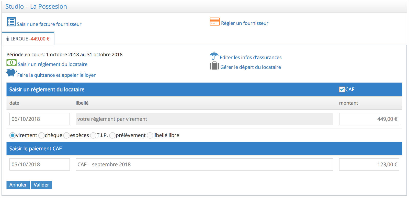Click the 'votre réglement par virement' field

click(204, 119)
